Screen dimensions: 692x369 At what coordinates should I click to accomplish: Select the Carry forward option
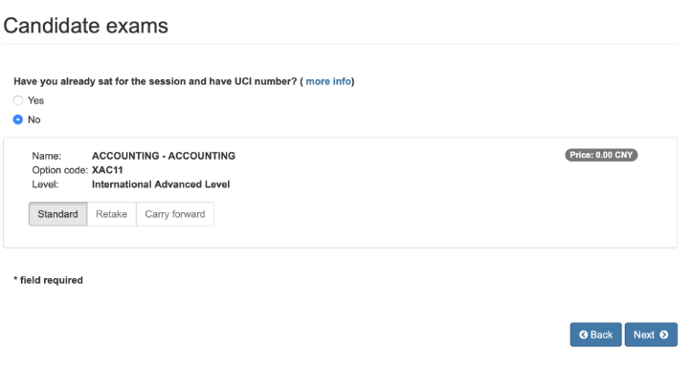[175, 214]
